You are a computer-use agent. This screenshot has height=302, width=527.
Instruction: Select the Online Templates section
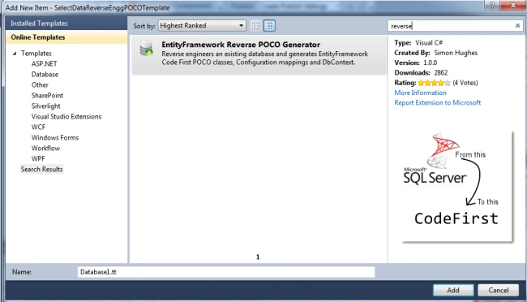click(66, 37)
